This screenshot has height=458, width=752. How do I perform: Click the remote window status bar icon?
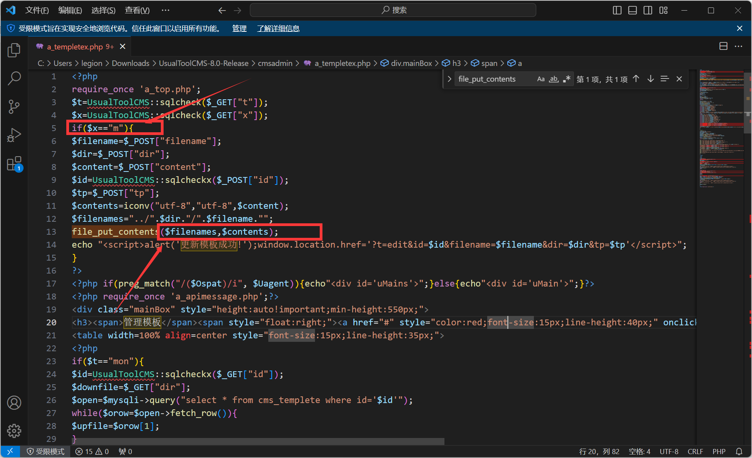(10, 451)
